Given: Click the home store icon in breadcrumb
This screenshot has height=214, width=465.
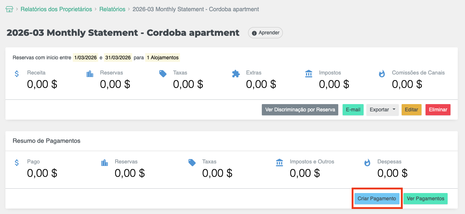Looking at the screenshot, I should 9,9.
